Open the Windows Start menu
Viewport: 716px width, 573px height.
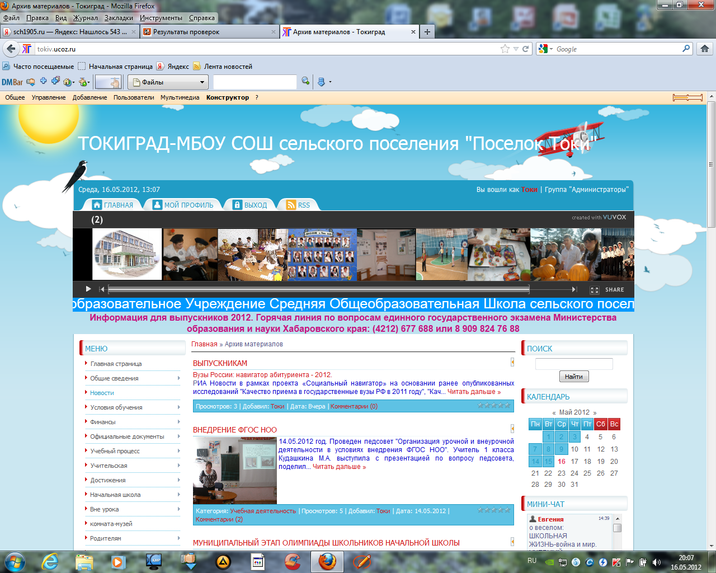(15, 561)
